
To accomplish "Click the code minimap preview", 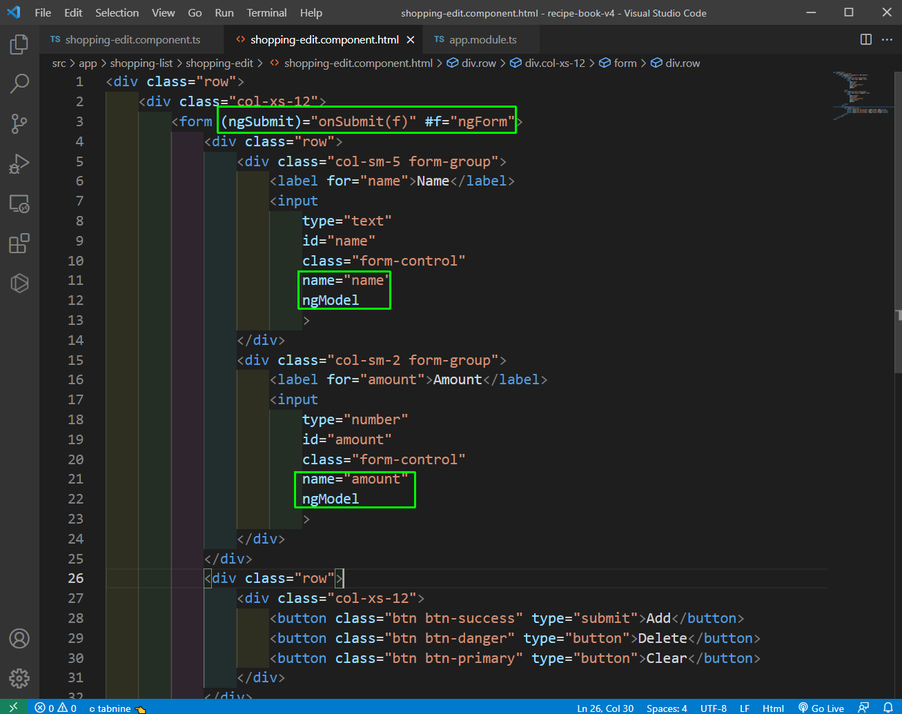I will 860,95.
